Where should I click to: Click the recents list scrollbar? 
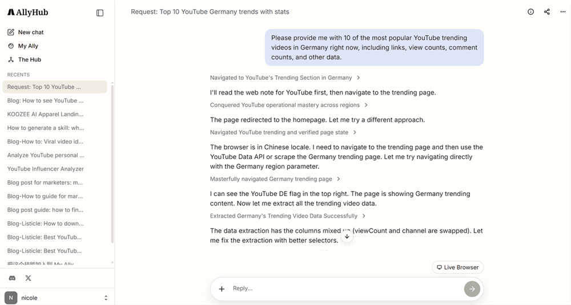tap(112, 164)
